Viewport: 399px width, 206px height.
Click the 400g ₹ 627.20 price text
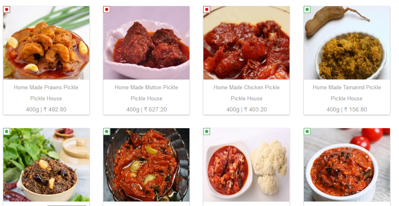(146, 109)
